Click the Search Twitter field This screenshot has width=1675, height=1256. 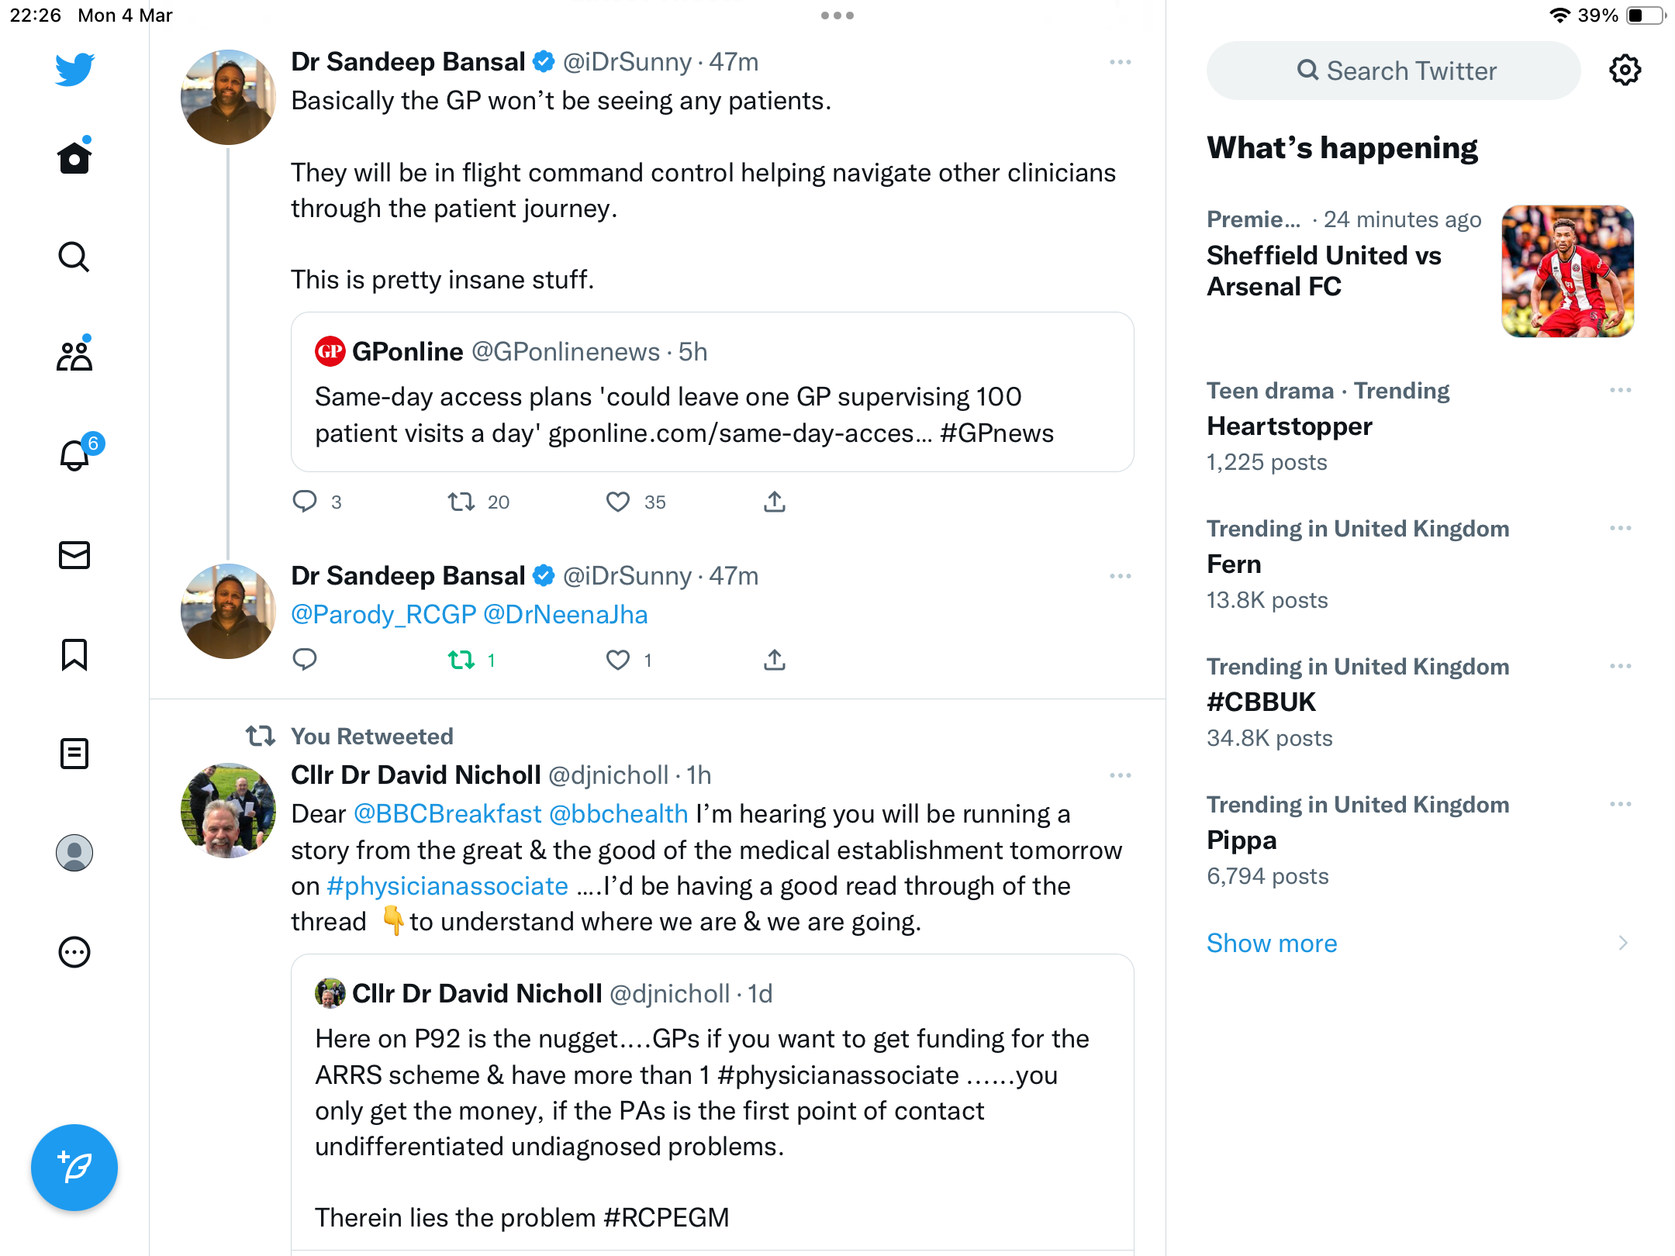pyautogui.click(x=1394, y=71)
